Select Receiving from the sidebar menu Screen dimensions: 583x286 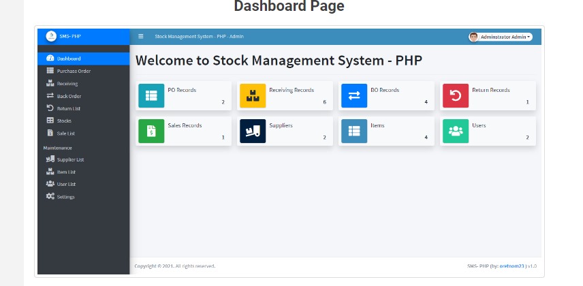67,84
